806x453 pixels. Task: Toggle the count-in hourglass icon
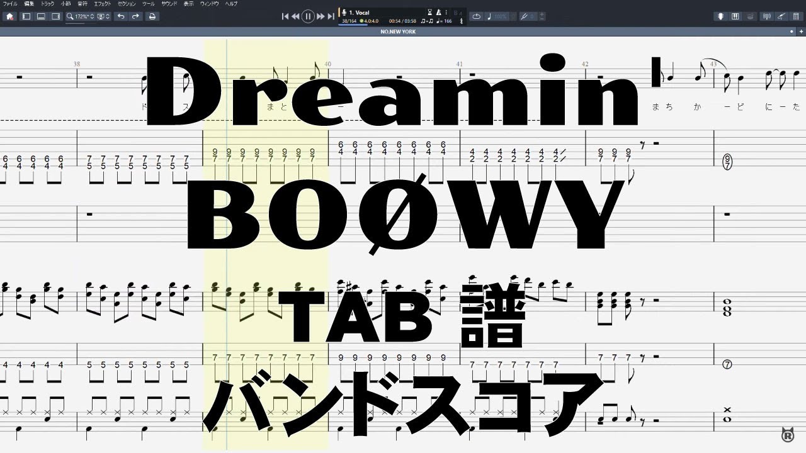(x=430, y=12)
